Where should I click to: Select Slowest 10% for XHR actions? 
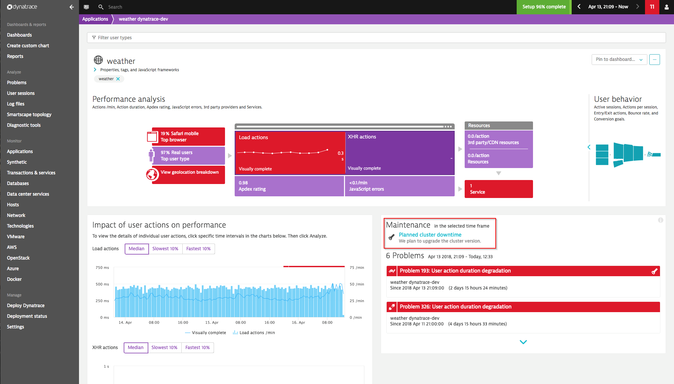[164, 348]
